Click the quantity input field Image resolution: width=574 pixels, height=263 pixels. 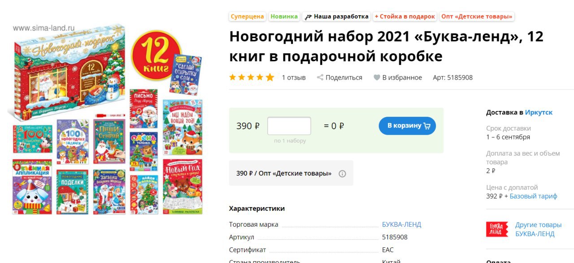(289, 126)
